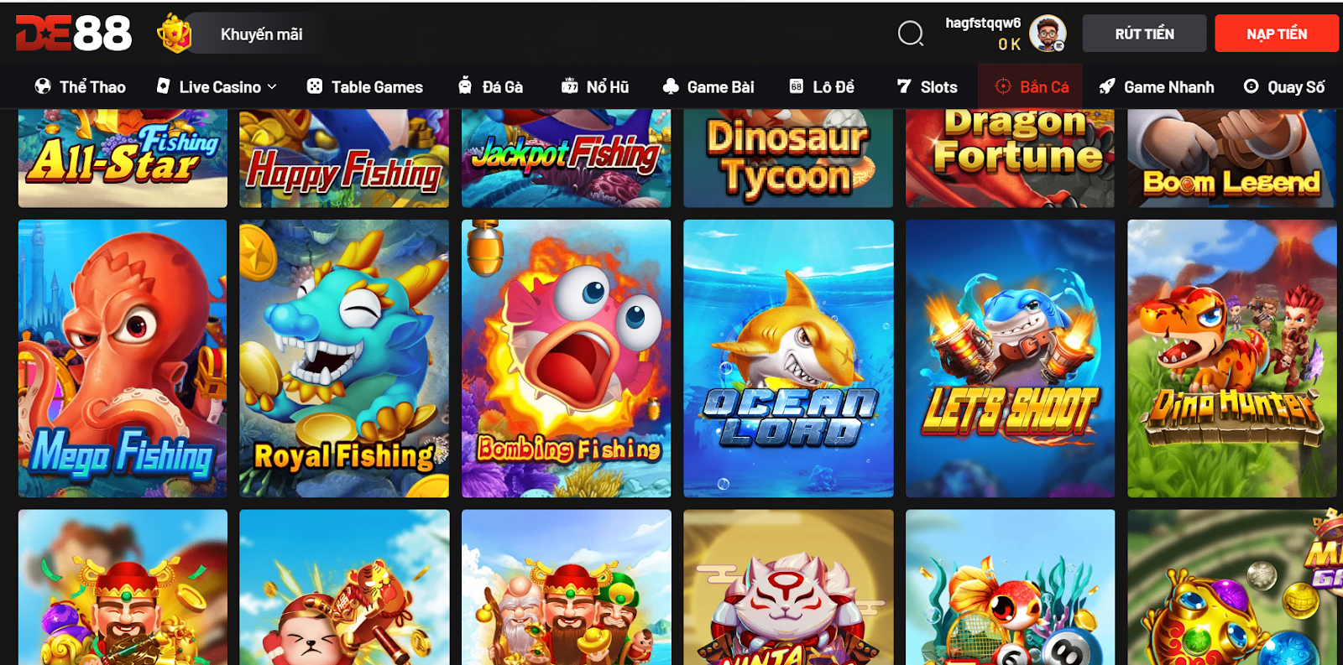Play the Dino Hunter game
Screen dimensions: 1343x665
[x=1231, y=358]
